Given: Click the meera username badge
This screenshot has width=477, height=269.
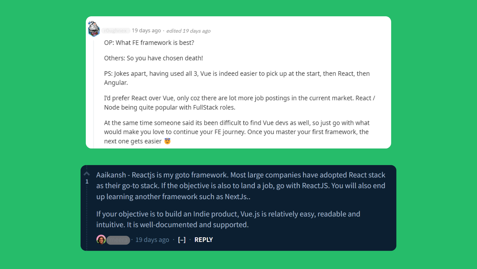Looking at the screenshot, I should [118, 240].
